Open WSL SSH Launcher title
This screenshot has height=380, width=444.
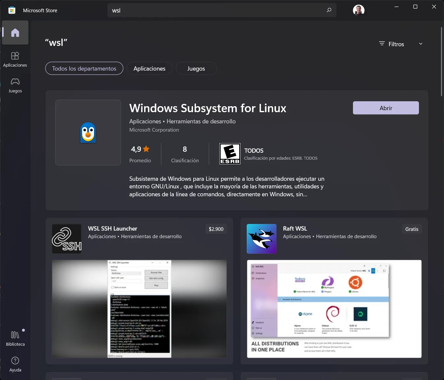[112, 228]
